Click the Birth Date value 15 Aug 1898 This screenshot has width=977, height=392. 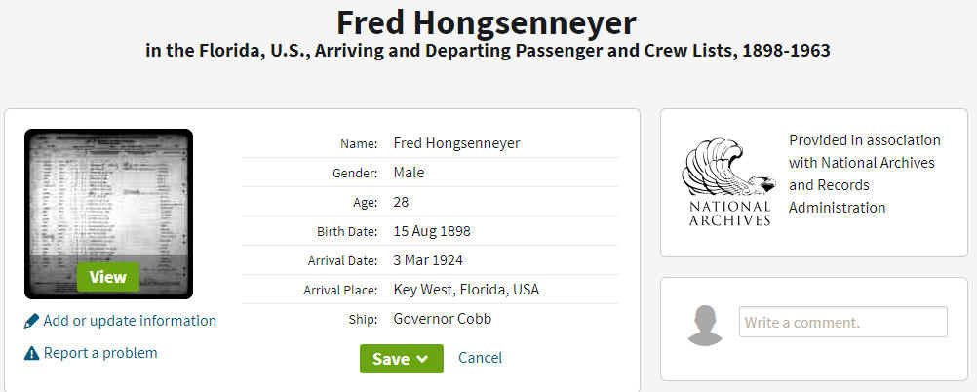coord(432,231)
